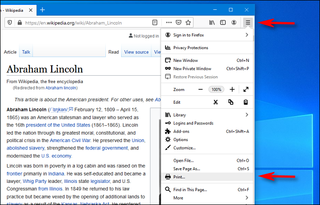The image size is (320, 205).
Task: Zoom in with the plus button
Action: coord(232,89)
